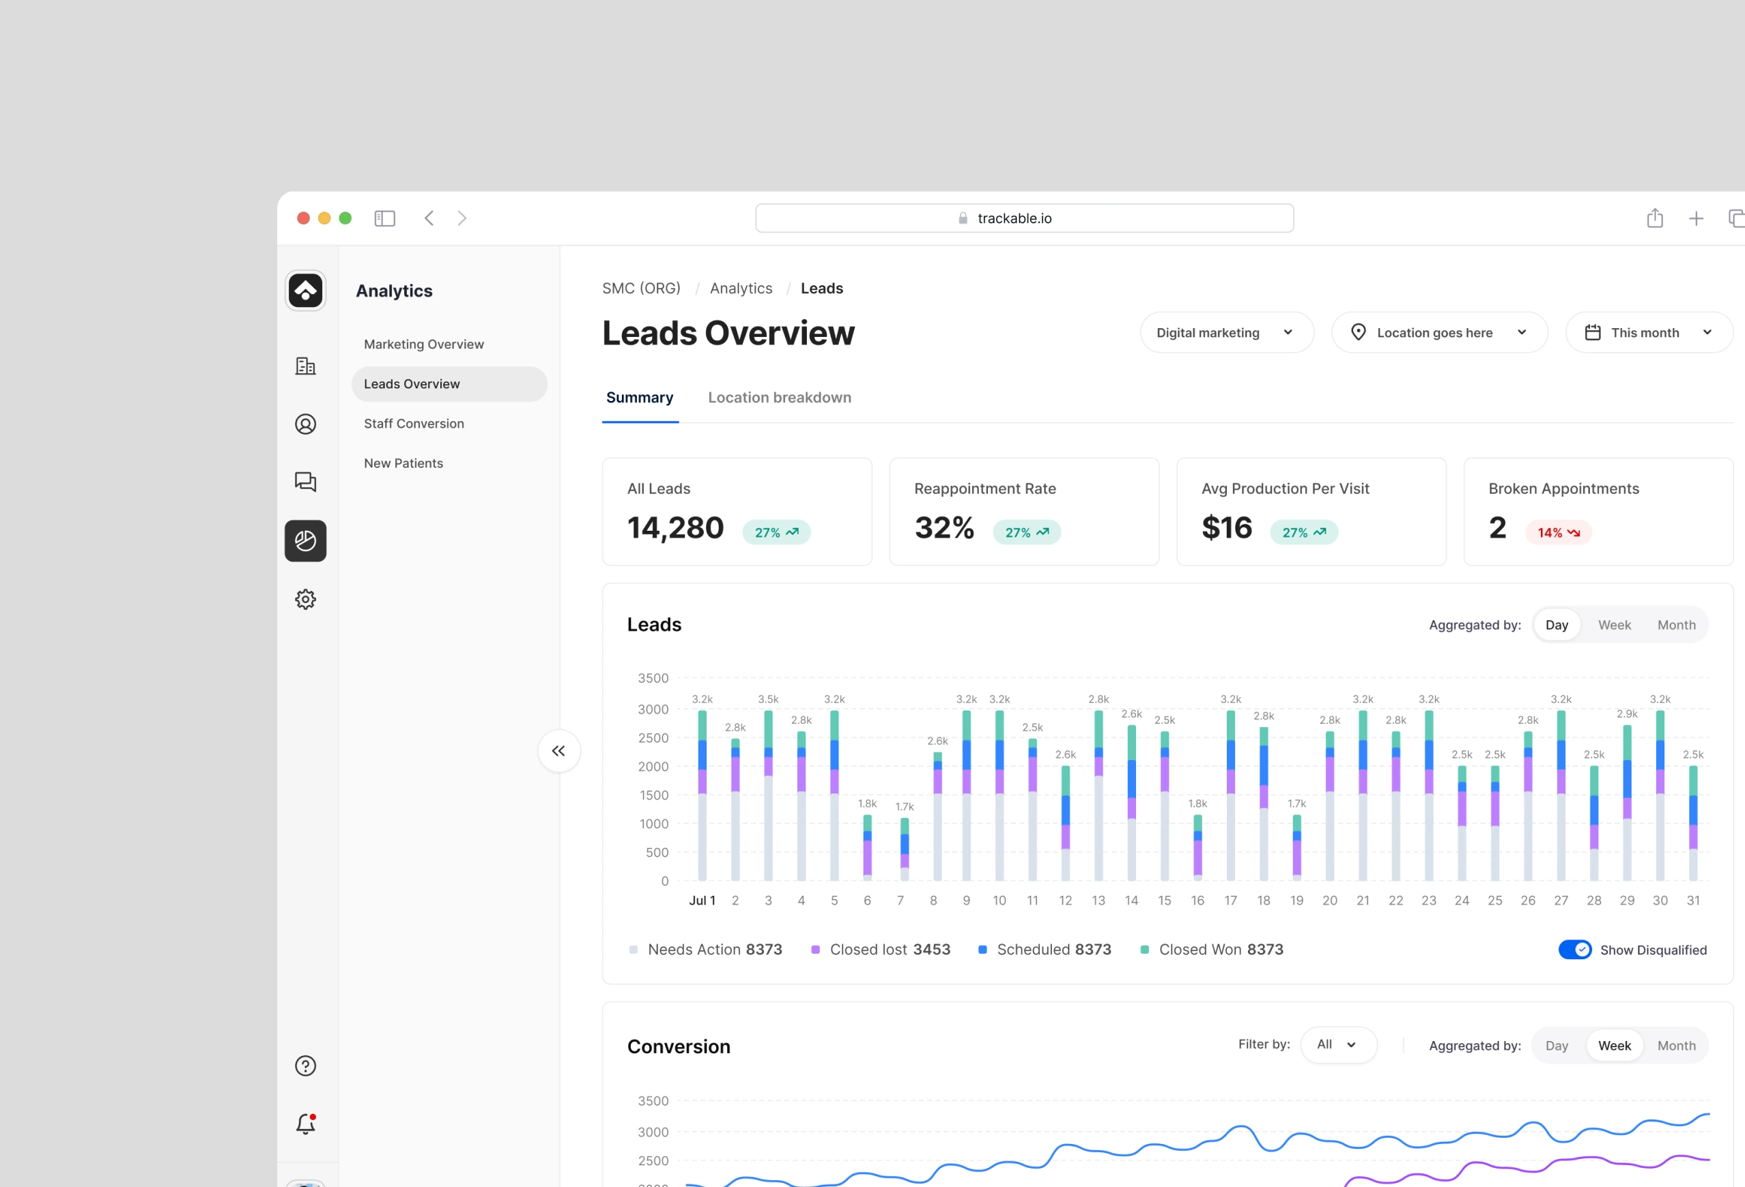Click the day 6 bar labeled 1.8k
1745x1187 pixels.
coord(867,848)
